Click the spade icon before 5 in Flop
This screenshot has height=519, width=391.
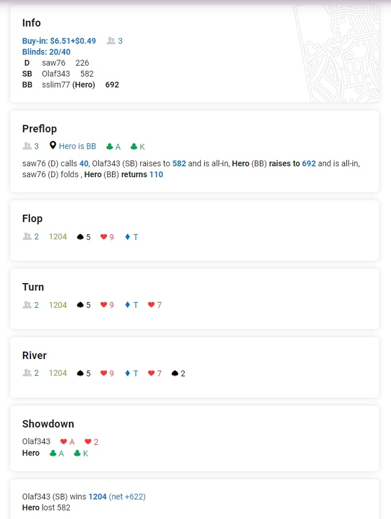(80, 237)
